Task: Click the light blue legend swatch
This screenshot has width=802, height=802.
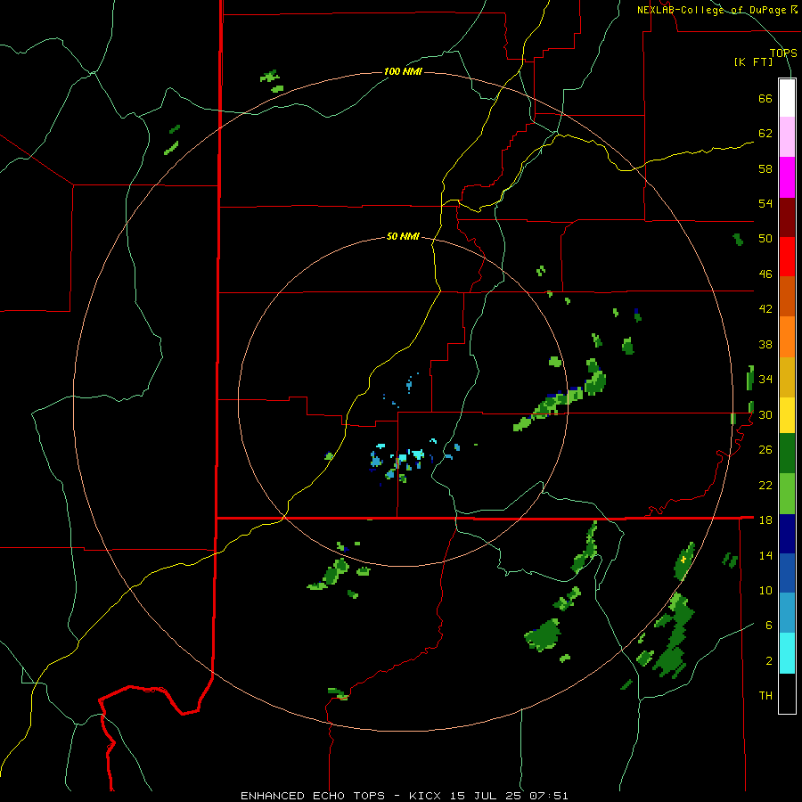Action: pos(787,613)
